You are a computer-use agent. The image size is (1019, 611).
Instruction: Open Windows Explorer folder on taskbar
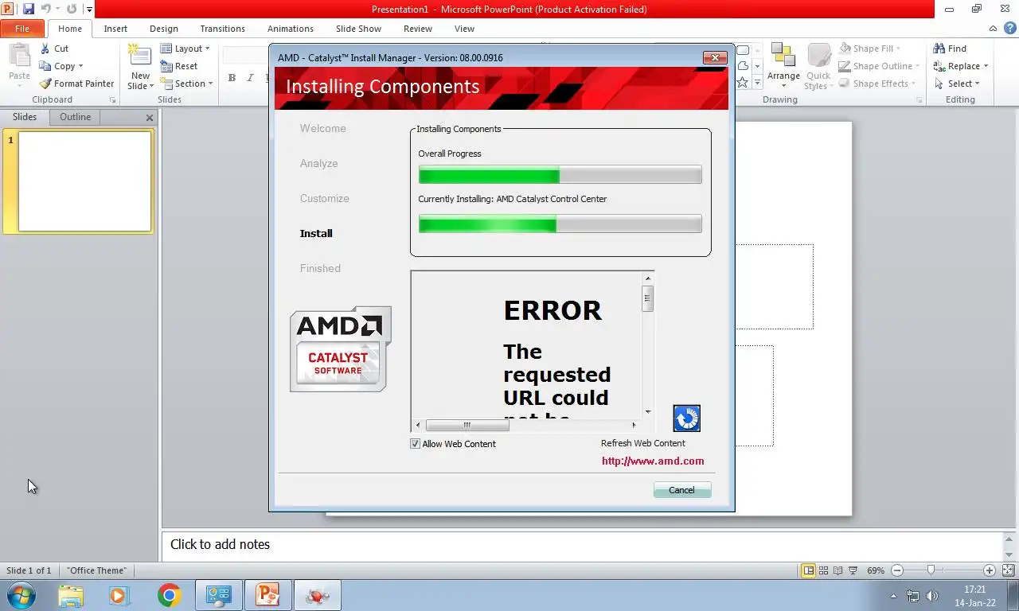tap(70, 595)
